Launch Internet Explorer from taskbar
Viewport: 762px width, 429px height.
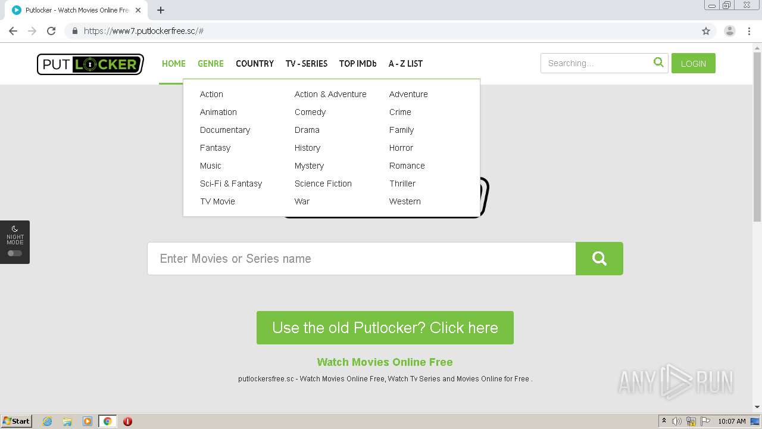pyautogui.click(x=48, y=421)
